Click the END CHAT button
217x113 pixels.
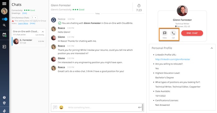192,33
